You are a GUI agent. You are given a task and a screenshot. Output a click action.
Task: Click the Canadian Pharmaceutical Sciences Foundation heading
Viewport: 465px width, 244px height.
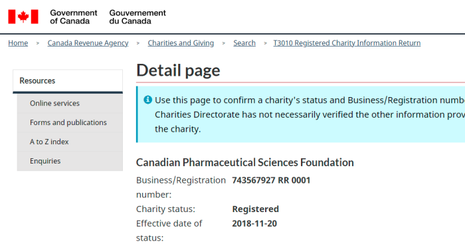(x=245, y=163)
